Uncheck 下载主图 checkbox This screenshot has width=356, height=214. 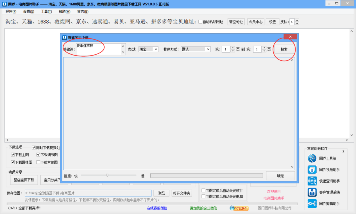[x=13, y=155]
